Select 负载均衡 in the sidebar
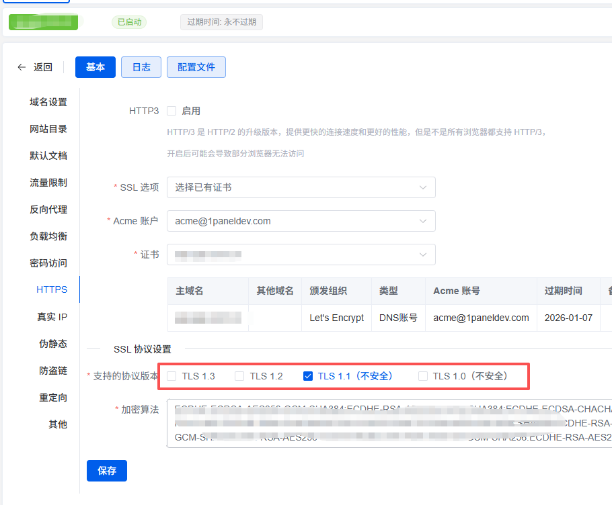The height and width of the screenshot is (505, 612). pos(48,236)
